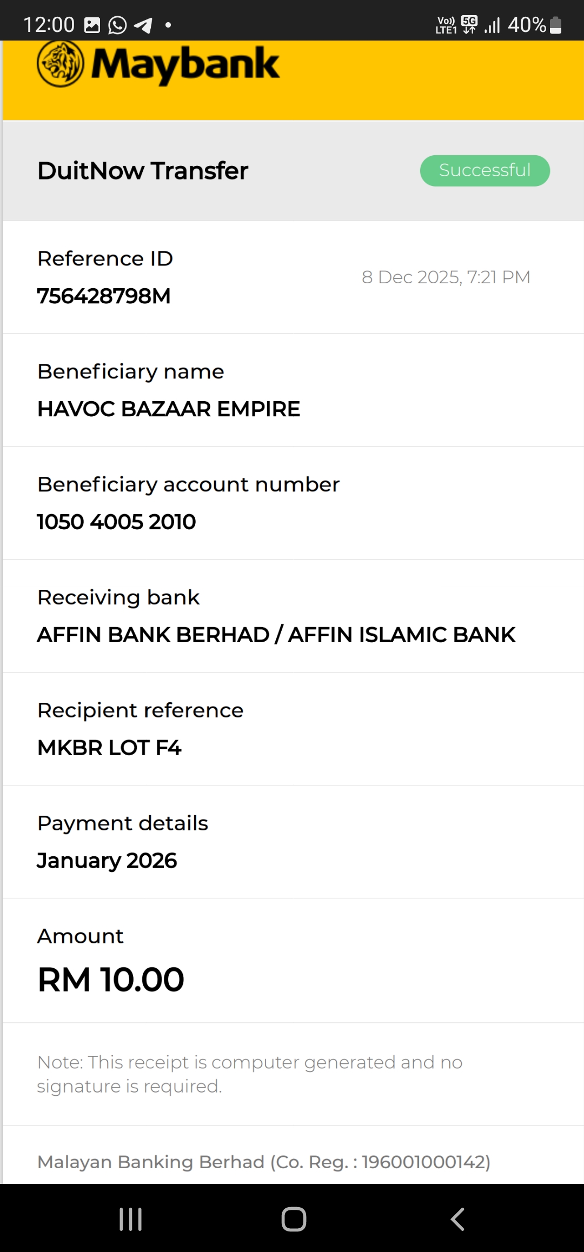Tap the beneficiary name HAVOC BAZAAR EMPIRE
This screenshot has width=584, height=1252.
(x=169, y=409)
